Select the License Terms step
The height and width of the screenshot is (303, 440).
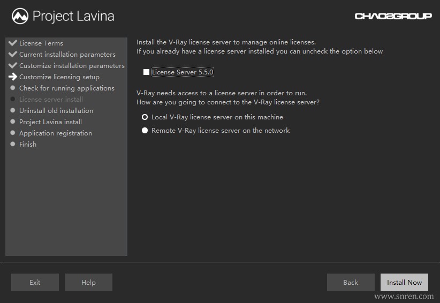coord(41,43)
